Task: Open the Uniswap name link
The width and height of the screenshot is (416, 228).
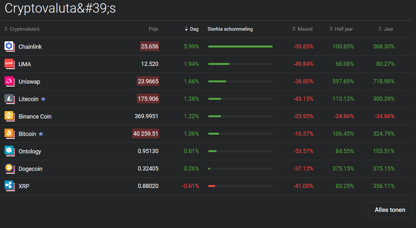Action: (29, 82)
